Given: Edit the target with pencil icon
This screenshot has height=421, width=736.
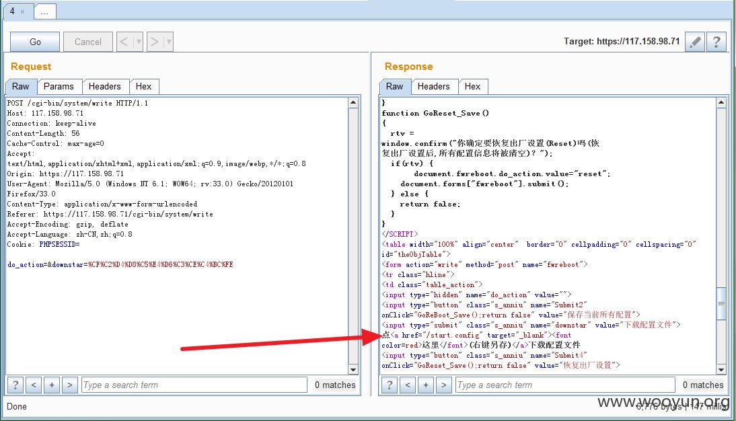Looking at the screenshot, I should click(695, 42).
